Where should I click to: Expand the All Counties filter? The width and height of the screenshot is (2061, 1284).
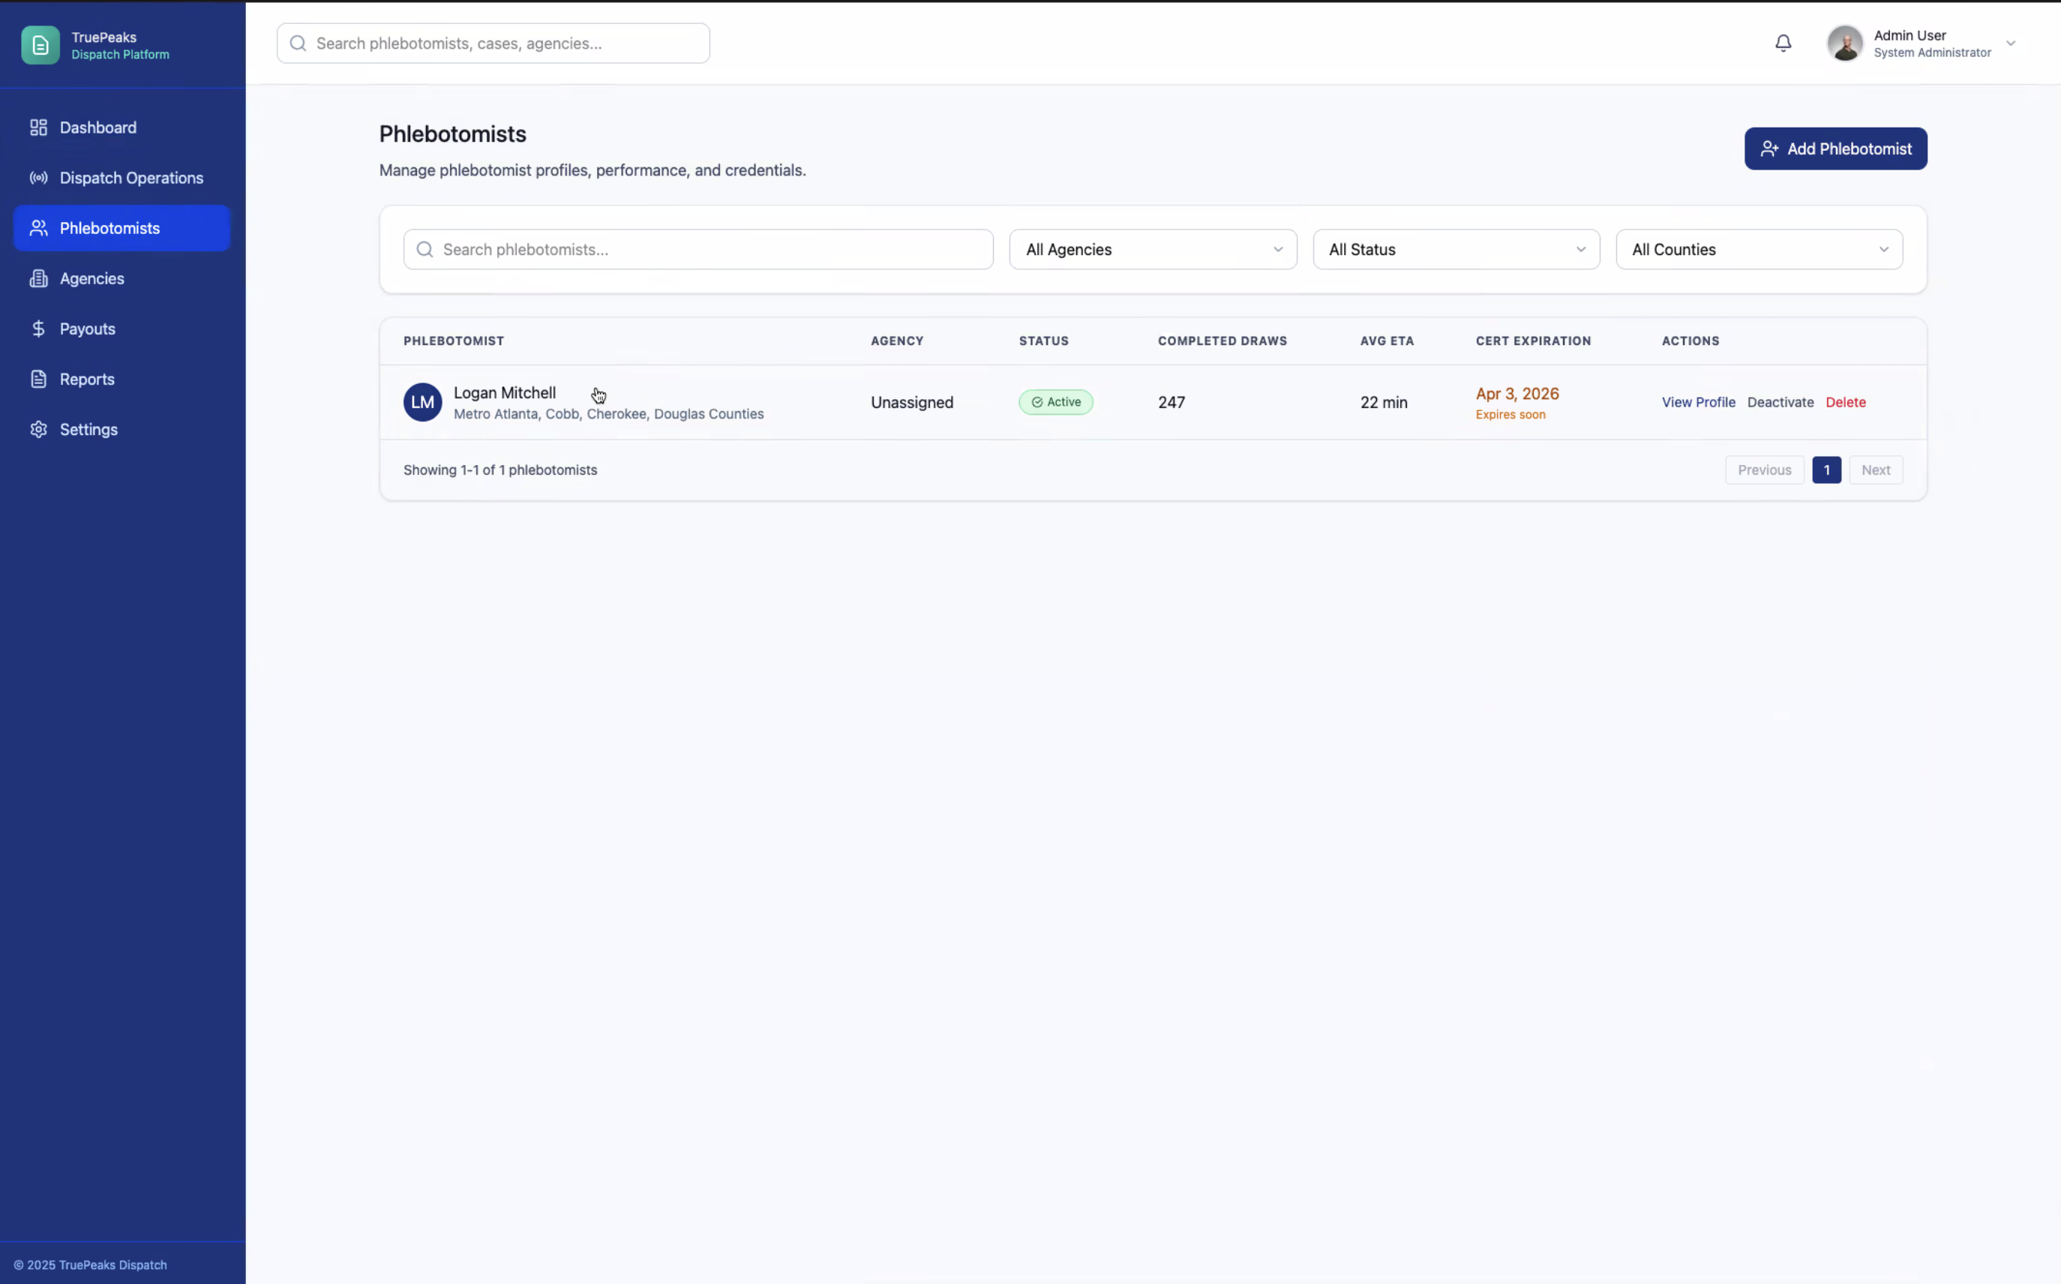pos(1758,250)
